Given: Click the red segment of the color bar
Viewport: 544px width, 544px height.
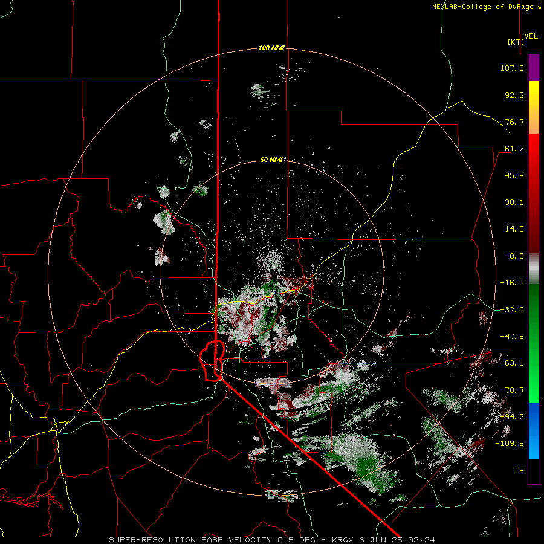Looking at the screenshot, I should [534, 193].
